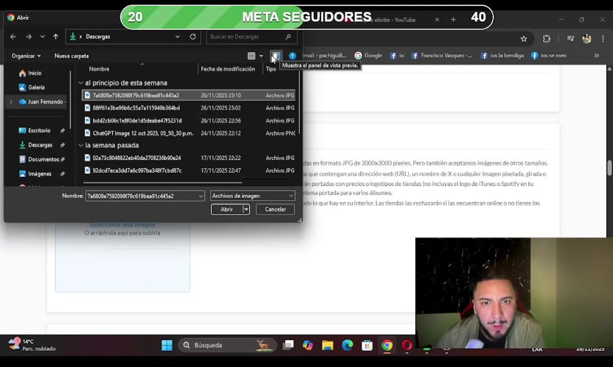This screenshot has width=613, height=367.
Task: Click the PNG icon of ChatGPT Image file
Action: click(x=88, y=133)
